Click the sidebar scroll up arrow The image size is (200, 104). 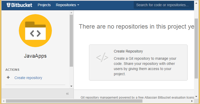[x=71, y=13]
